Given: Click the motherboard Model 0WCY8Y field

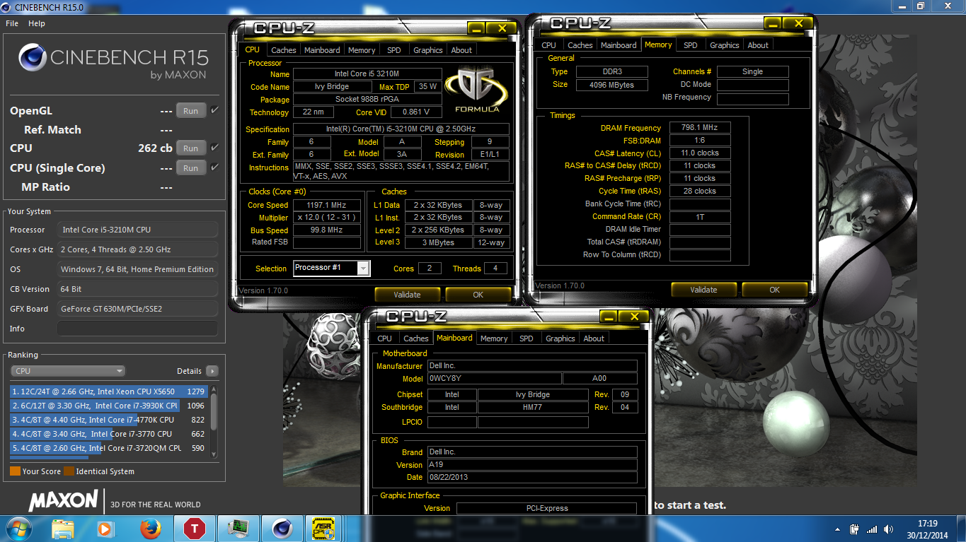Looking at the screenshot, I should 494,378.
